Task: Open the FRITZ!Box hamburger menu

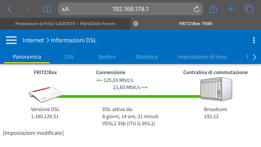Action: coord(11,40)
